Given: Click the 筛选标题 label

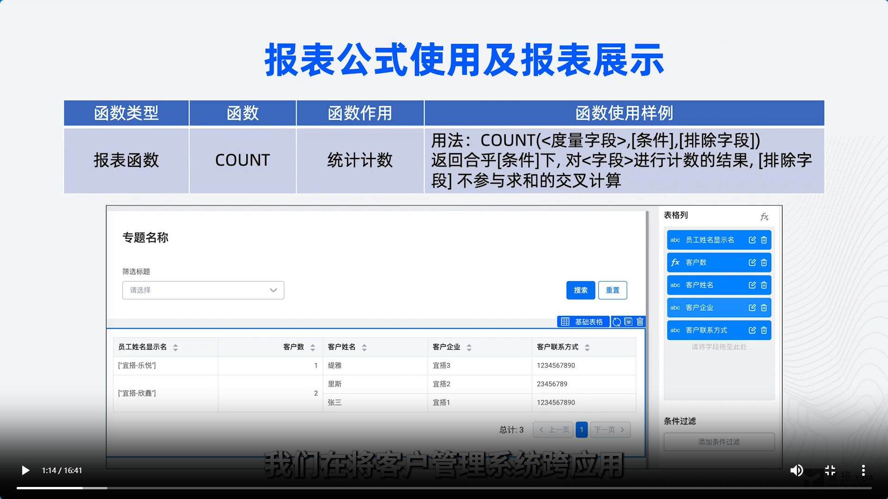Looking at the screenshot, I should 136,271.
